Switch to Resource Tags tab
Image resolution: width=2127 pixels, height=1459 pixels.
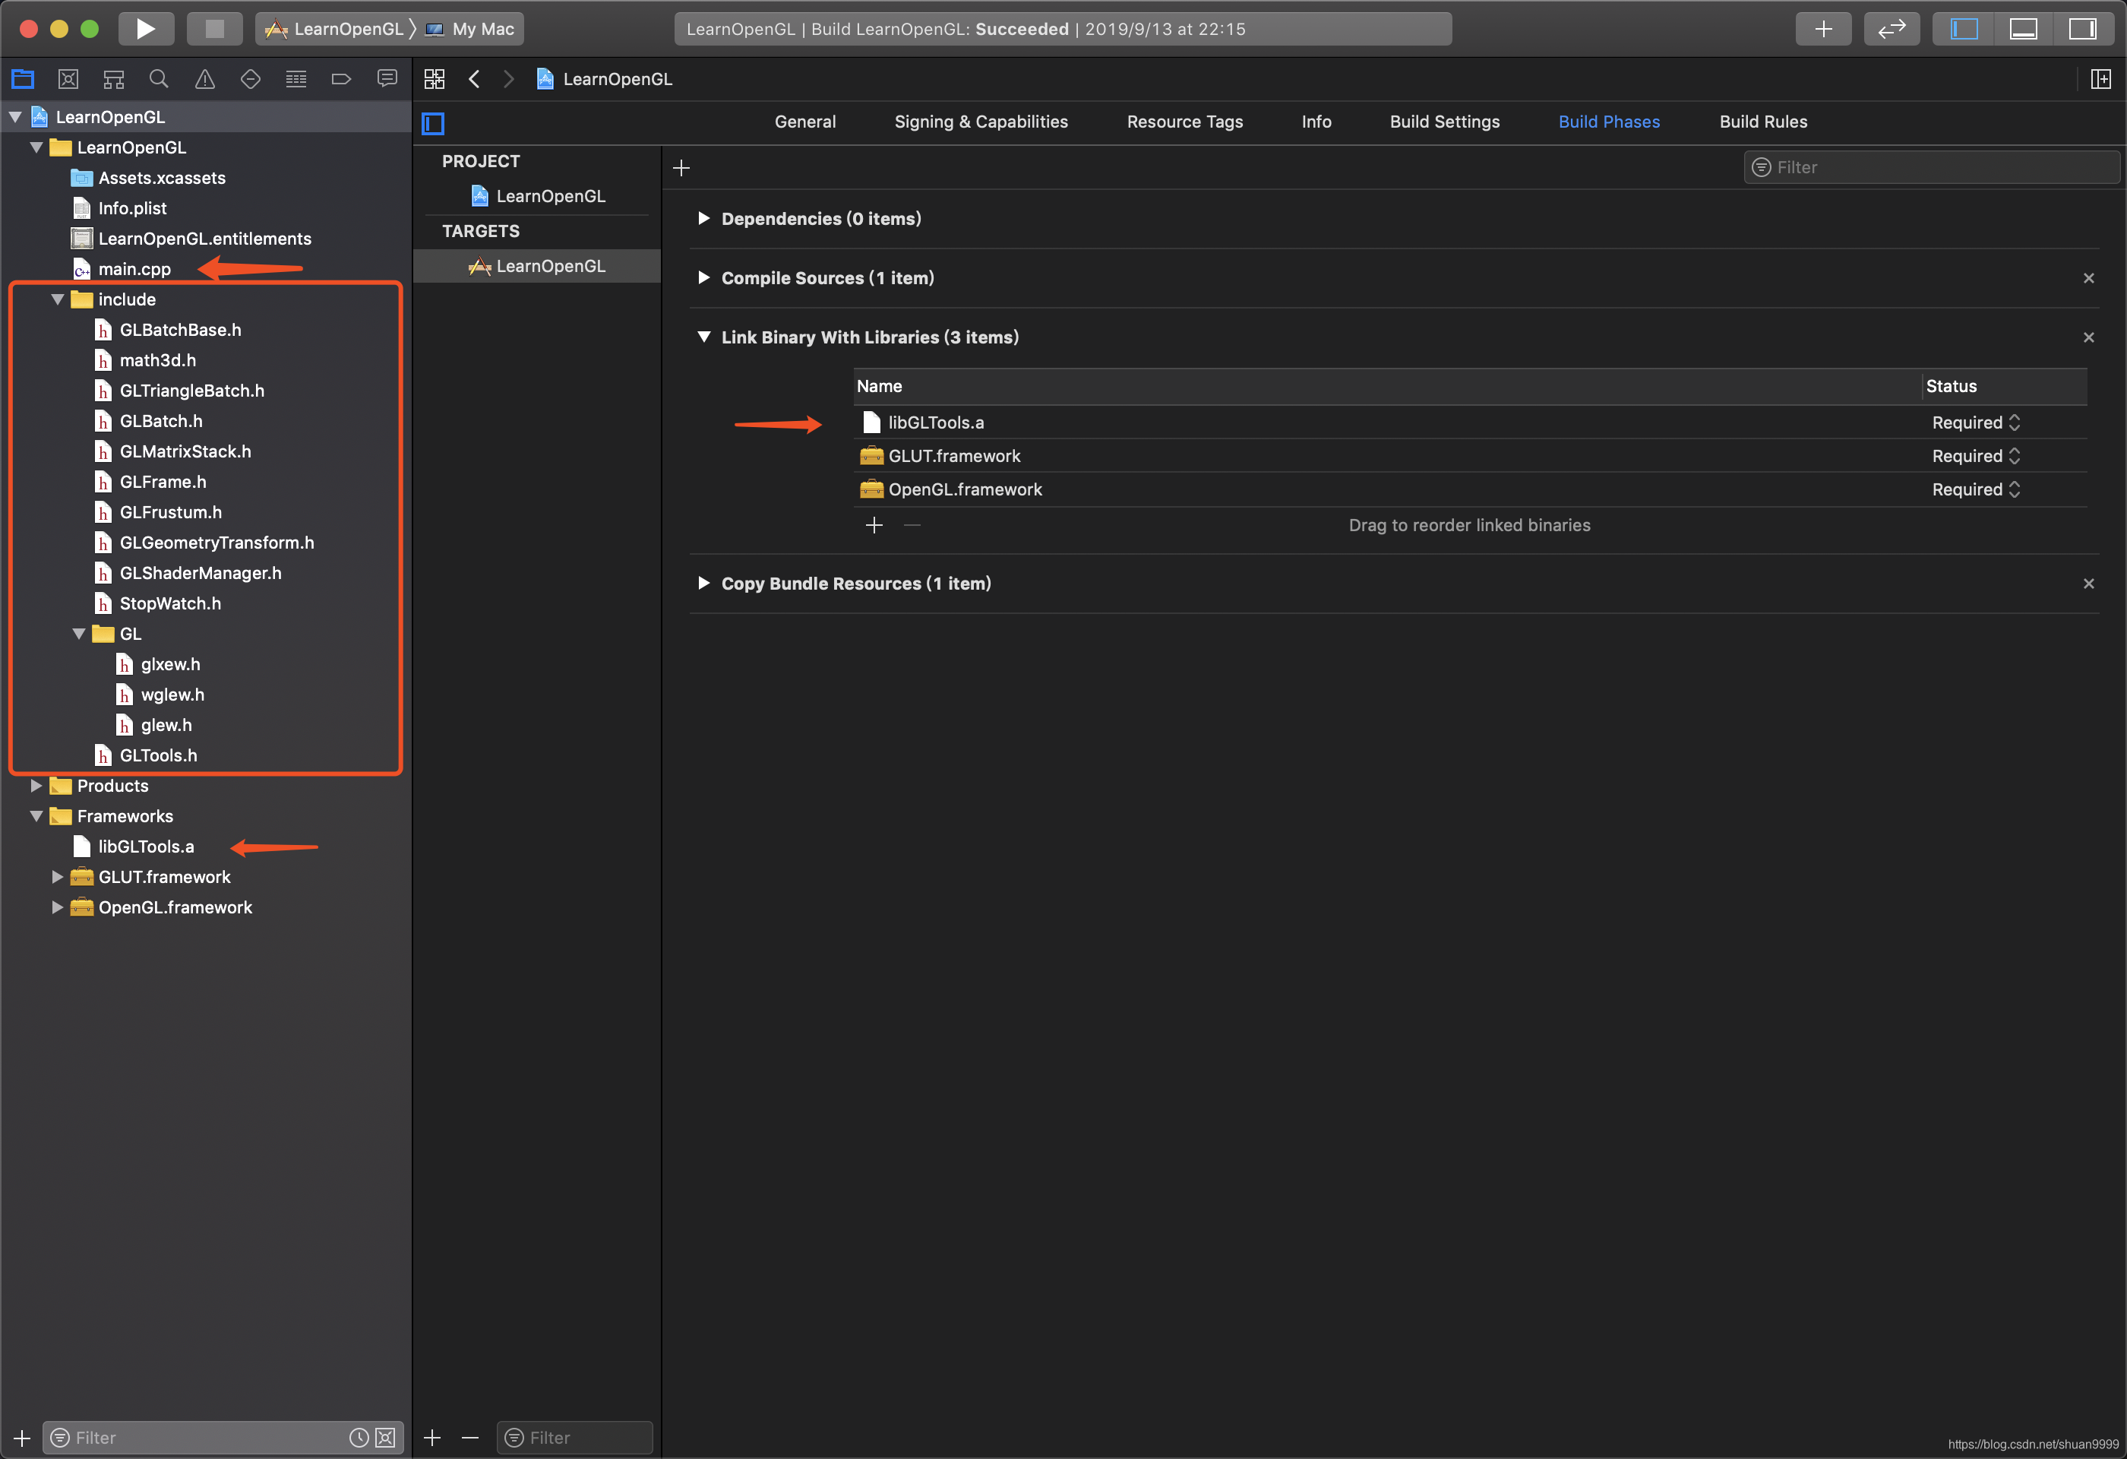point(1184,122)
